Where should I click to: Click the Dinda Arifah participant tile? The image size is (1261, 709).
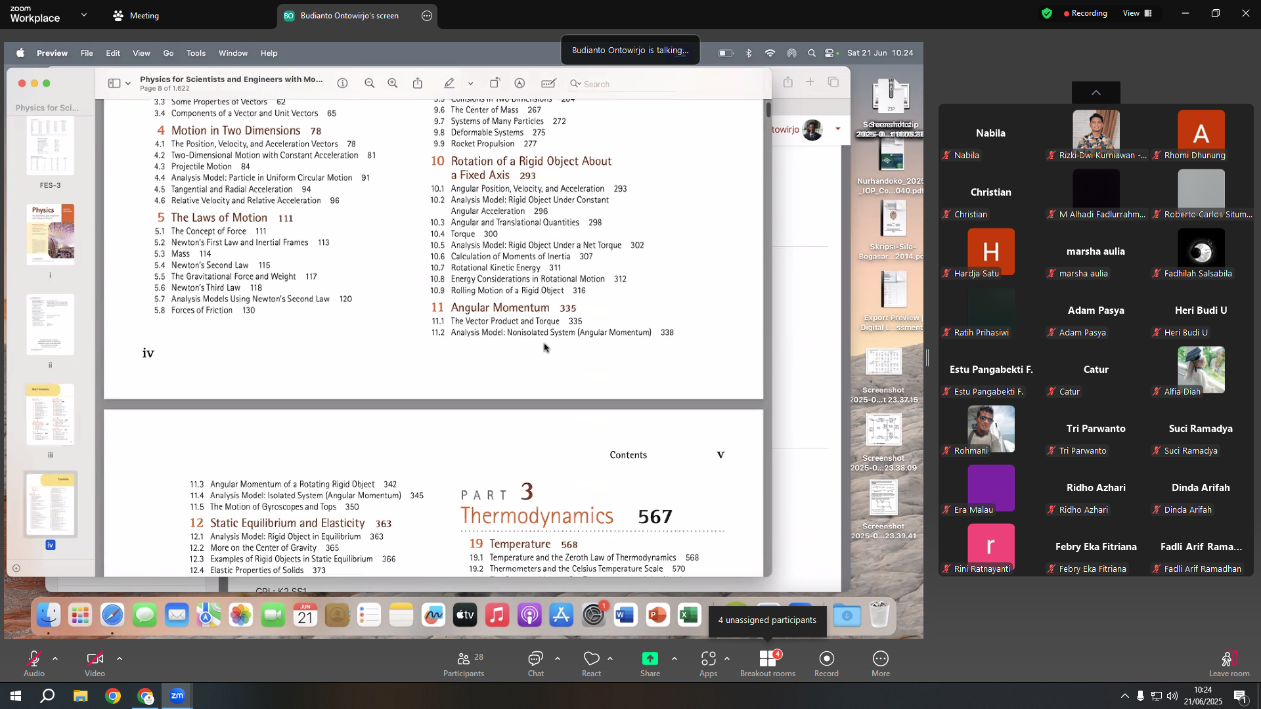[1201, 488]
